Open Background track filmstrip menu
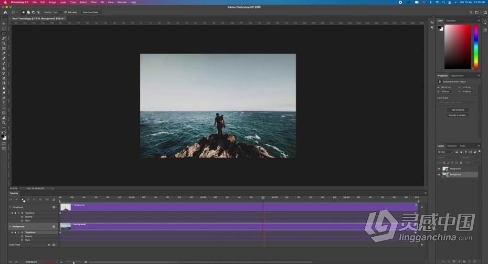 pyautogui.click(x=54, y=227)
